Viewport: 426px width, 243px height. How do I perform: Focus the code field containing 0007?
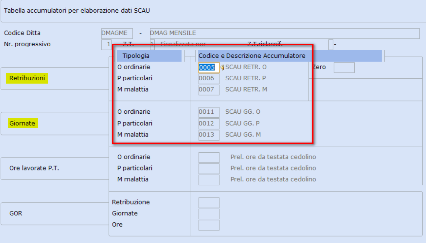pos(209,90)
